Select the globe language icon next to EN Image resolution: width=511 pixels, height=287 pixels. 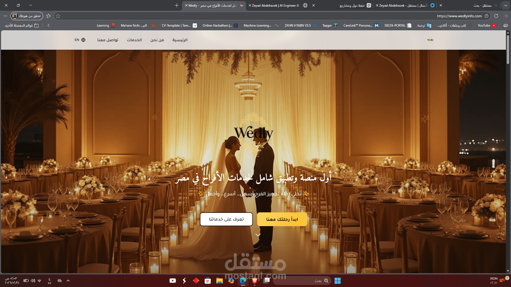pyautogui.click(x=83, y=40)
